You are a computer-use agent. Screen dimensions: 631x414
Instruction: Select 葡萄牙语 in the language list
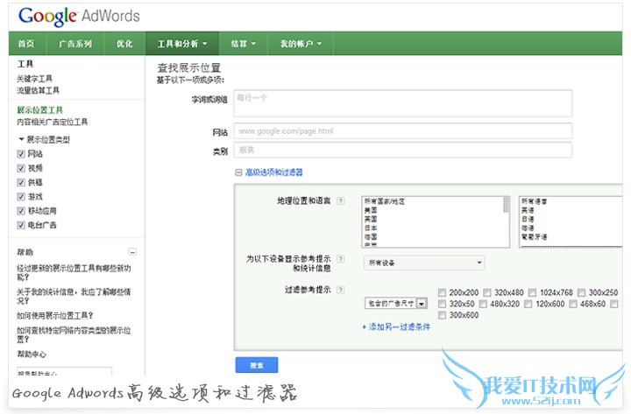(x=534, y=236)
